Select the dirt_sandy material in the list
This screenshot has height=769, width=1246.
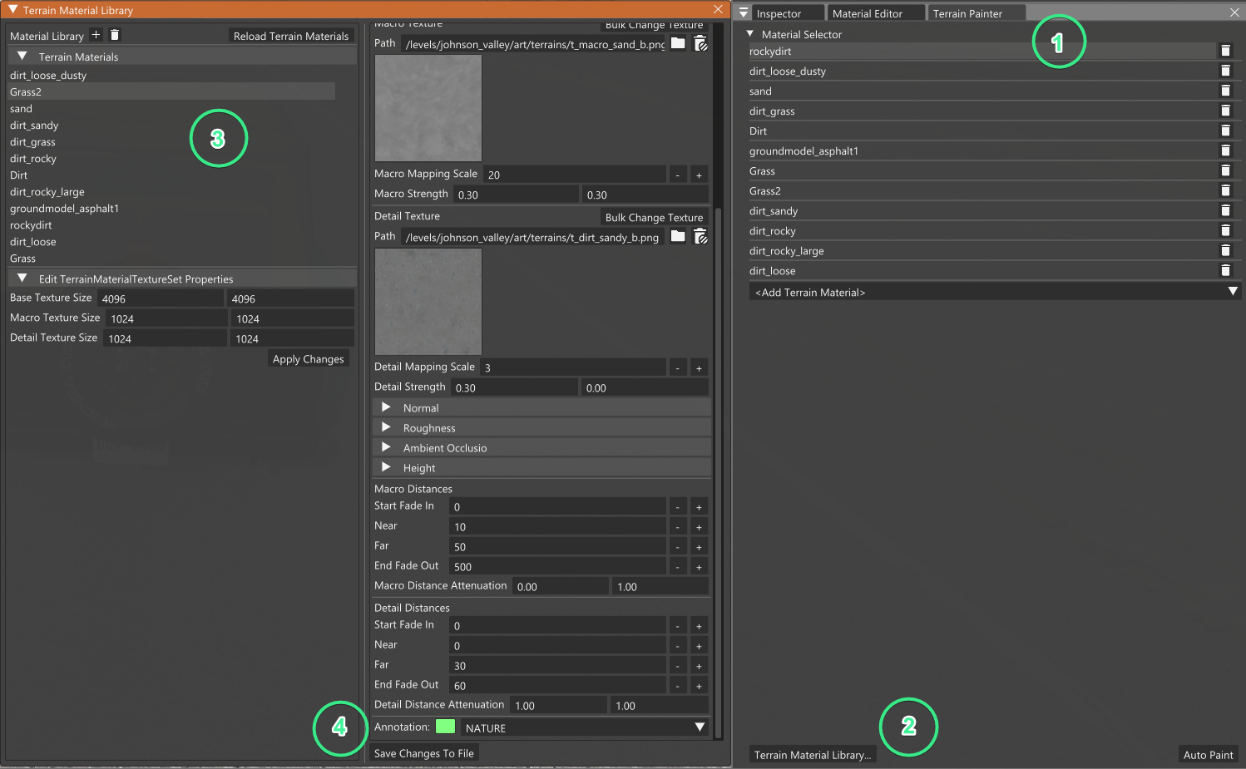click(x=34, y=125)
